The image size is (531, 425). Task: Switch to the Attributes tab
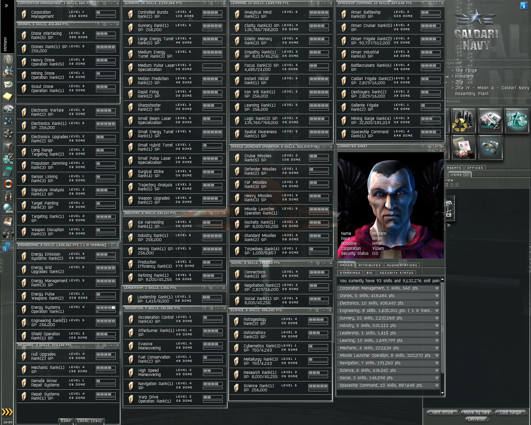(x=369, y=265)
